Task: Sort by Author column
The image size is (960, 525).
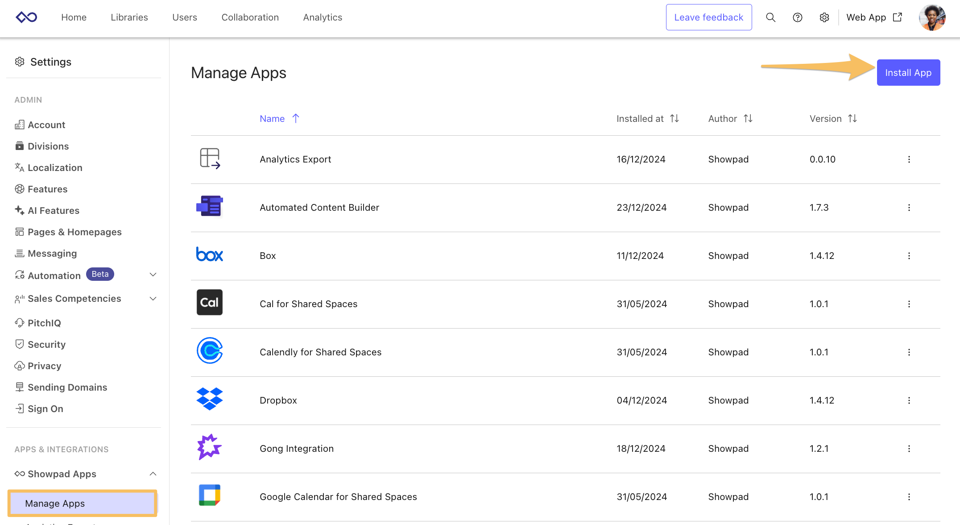Action: (730, 119)
